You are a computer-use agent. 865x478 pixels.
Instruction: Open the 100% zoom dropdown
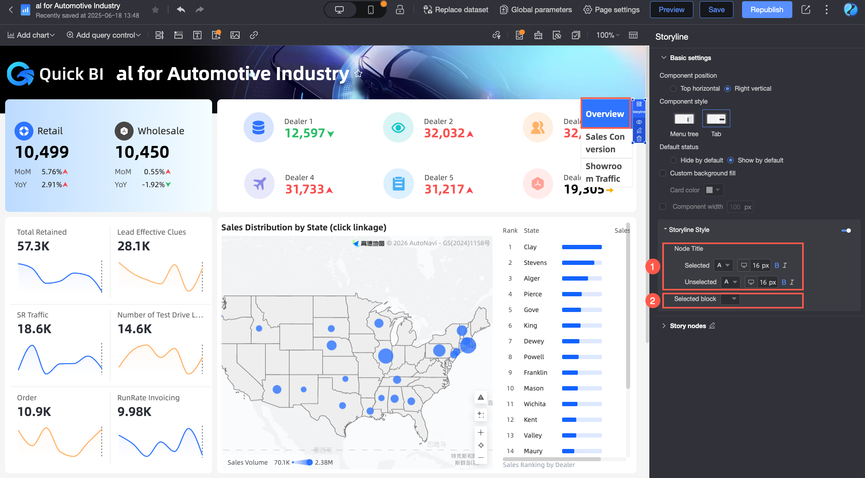point(608,35)
